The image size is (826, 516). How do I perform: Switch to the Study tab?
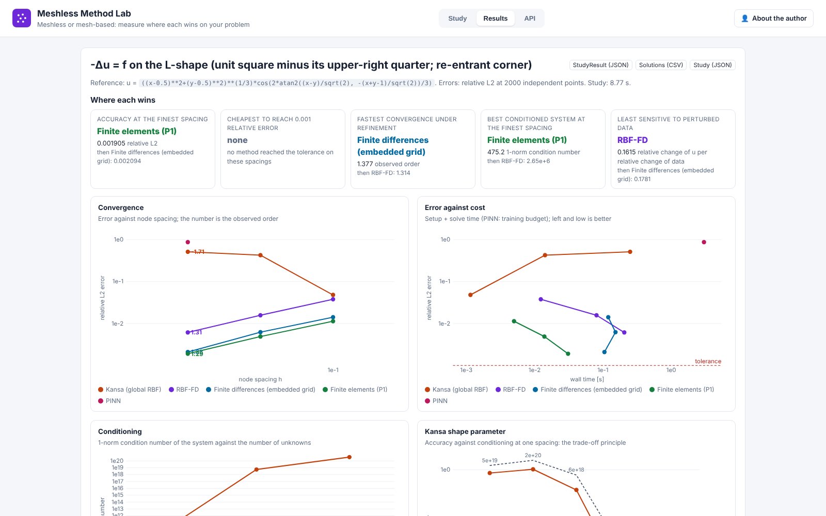[x=457, y=18]
